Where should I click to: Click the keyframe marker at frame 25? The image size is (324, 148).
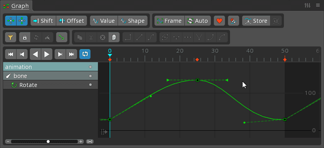[x=197, y=60]
